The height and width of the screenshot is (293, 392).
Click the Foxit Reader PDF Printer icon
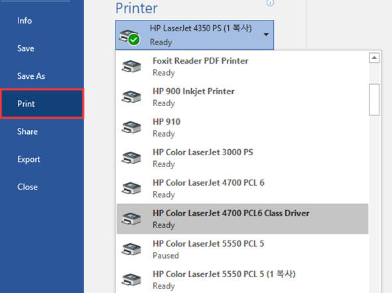point(131,66)
